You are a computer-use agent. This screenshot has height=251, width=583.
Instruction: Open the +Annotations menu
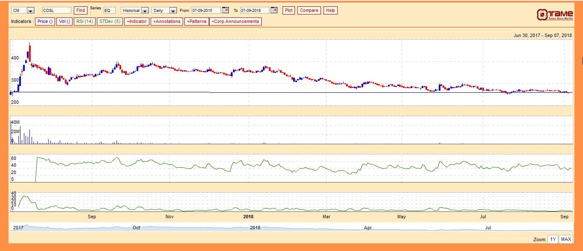167,21
